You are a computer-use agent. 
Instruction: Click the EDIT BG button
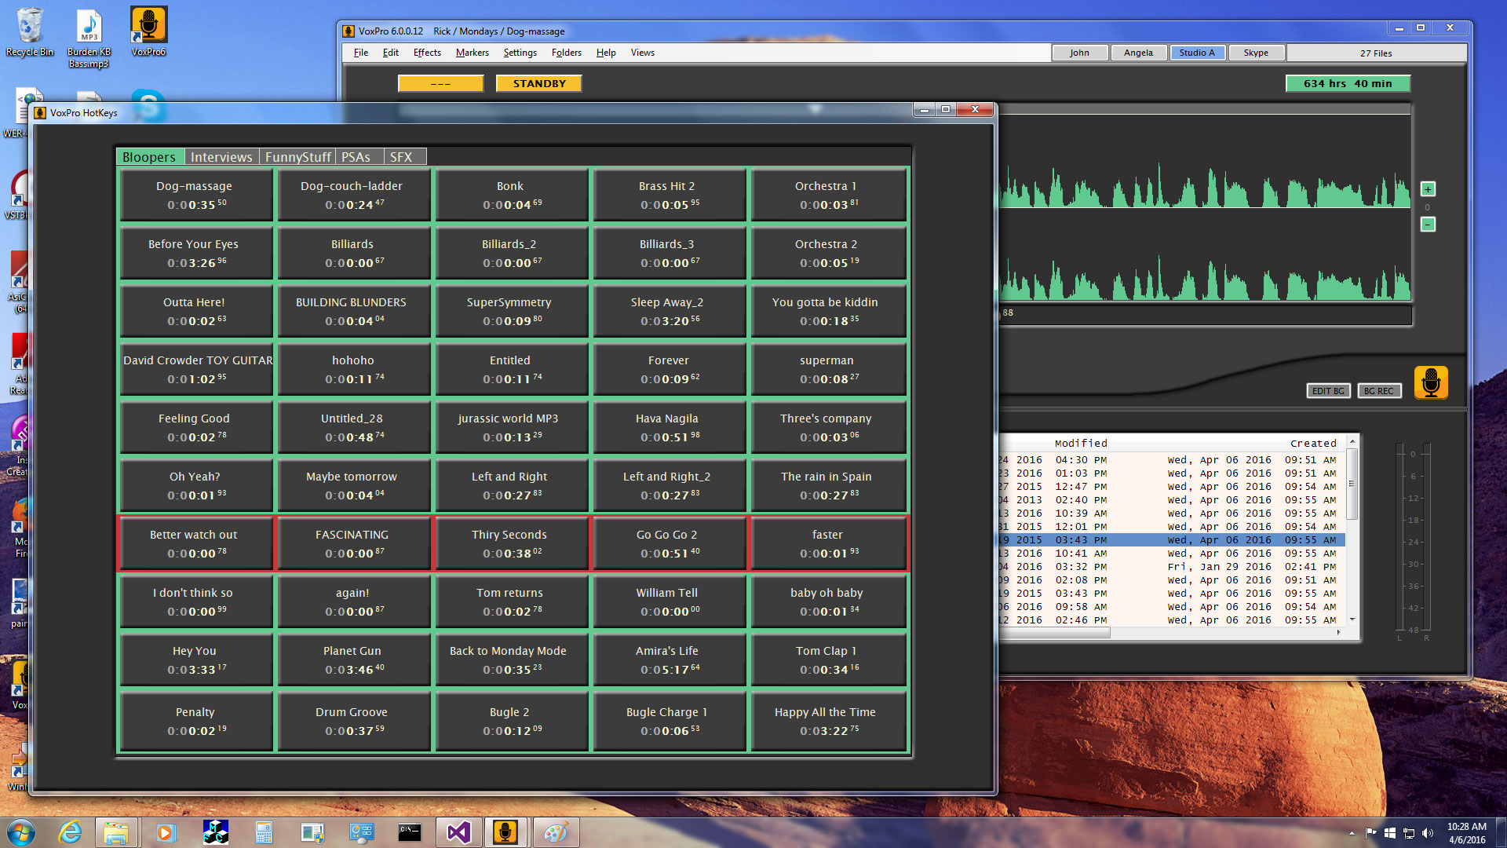pyautogui.click(x=1328, y=391)
